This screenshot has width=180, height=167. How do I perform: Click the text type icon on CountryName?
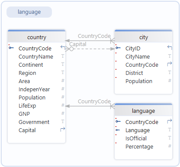pos(63,56)
